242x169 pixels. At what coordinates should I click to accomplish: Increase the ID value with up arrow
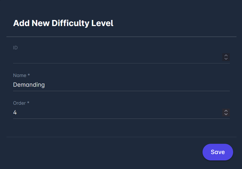pyautogui.click(x=226, y=56)
